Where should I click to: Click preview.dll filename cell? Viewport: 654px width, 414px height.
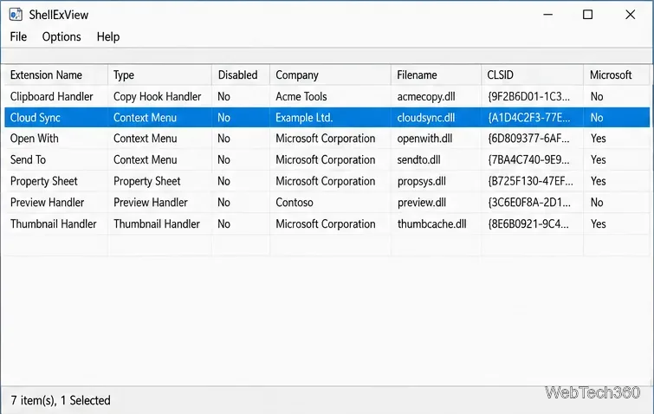(x=422, y=203)
